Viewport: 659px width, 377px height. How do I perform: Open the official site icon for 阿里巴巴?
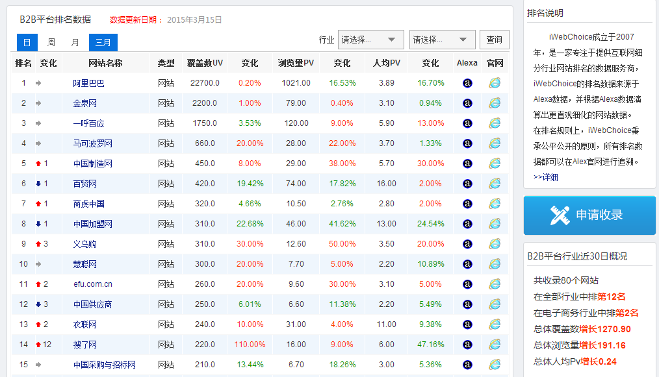[495, 83]
